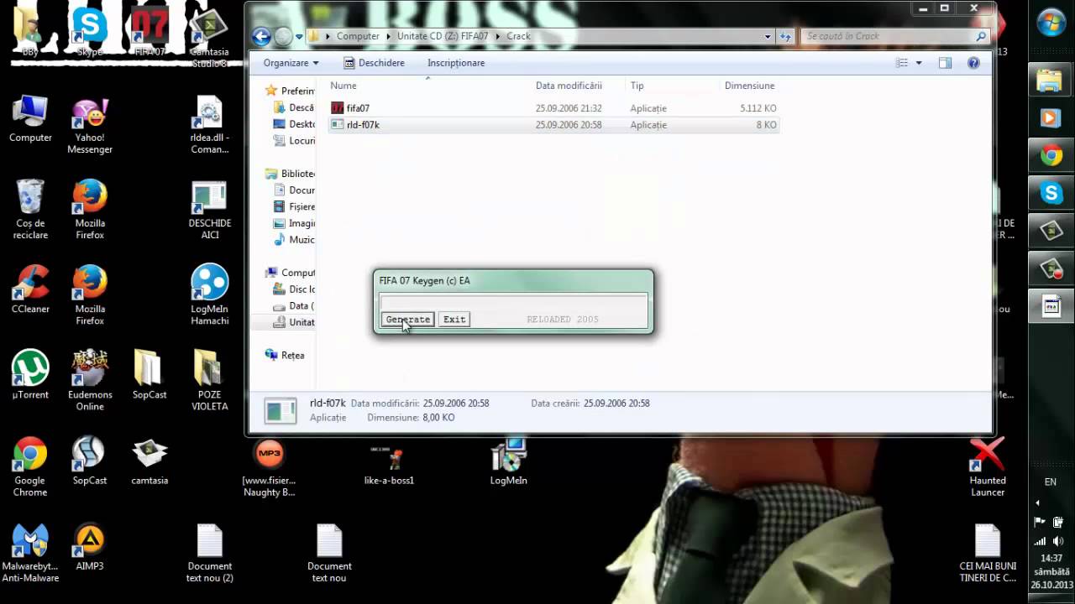Select Biblioteci in the navigation pane
This screenshot has width=1075, height=604.
pyautogui.click(x=290, y=174)
